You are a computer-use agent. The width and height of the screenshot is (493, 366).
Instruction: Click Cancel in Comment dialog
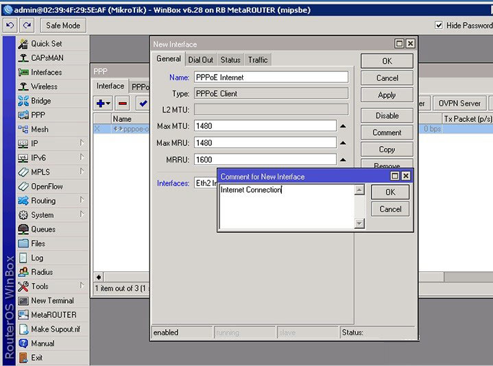click(390, 209)
